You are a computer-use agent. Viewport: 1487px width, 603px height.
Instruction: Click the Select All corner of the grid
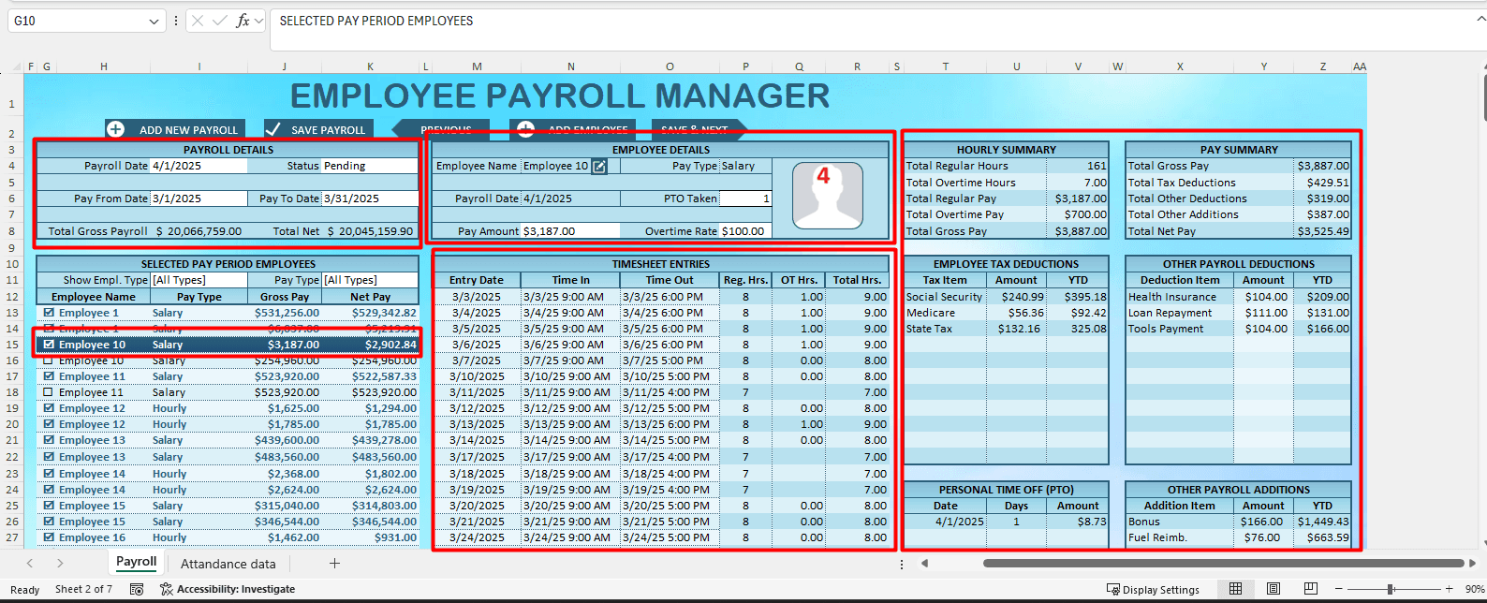16,66
